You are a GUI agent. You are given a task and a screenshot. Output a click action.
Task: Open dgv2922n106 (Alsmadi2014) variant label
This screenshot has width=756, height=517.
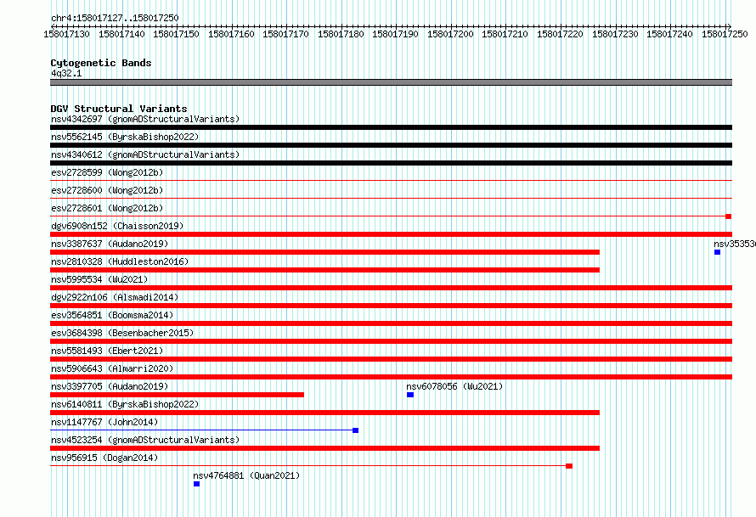(x=115, y=297)
